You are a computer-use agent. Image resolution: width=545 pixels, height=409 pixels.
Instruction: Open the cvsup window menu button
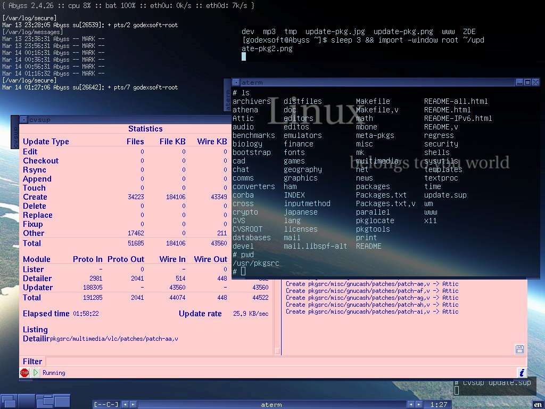tap(23, 120)
